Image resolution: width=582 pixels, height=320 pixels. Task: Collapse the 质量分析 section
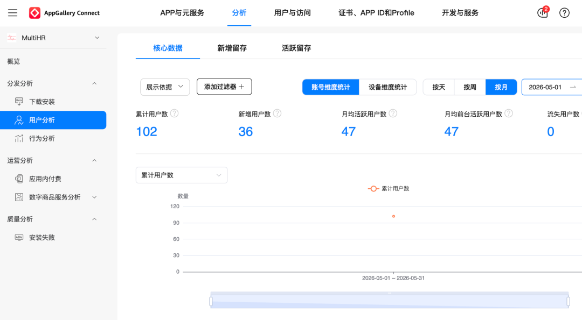(x=94, y=219)
